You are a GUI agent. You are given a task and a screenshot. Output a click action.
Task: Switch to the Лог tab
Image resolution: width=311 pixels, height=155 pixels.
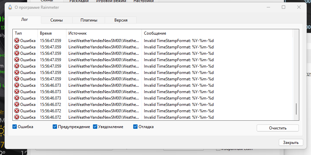coord(24,20)
